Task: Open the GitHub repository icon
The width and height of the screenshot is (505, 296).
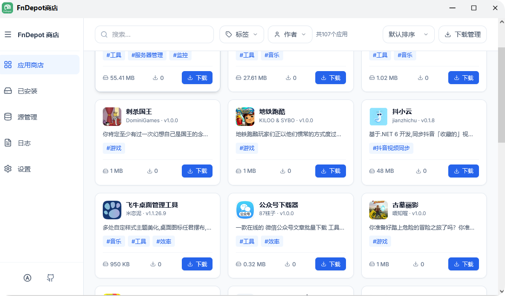Action: pos(50,277)
